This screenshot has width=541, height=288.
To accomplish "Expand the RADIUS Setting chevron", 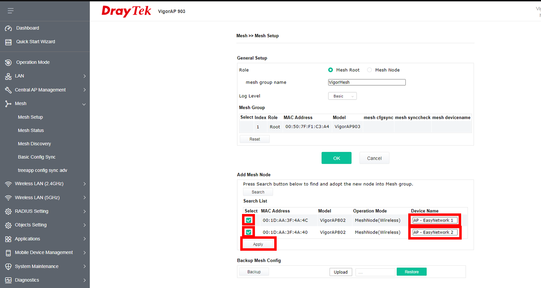I will tap(85, 211).
